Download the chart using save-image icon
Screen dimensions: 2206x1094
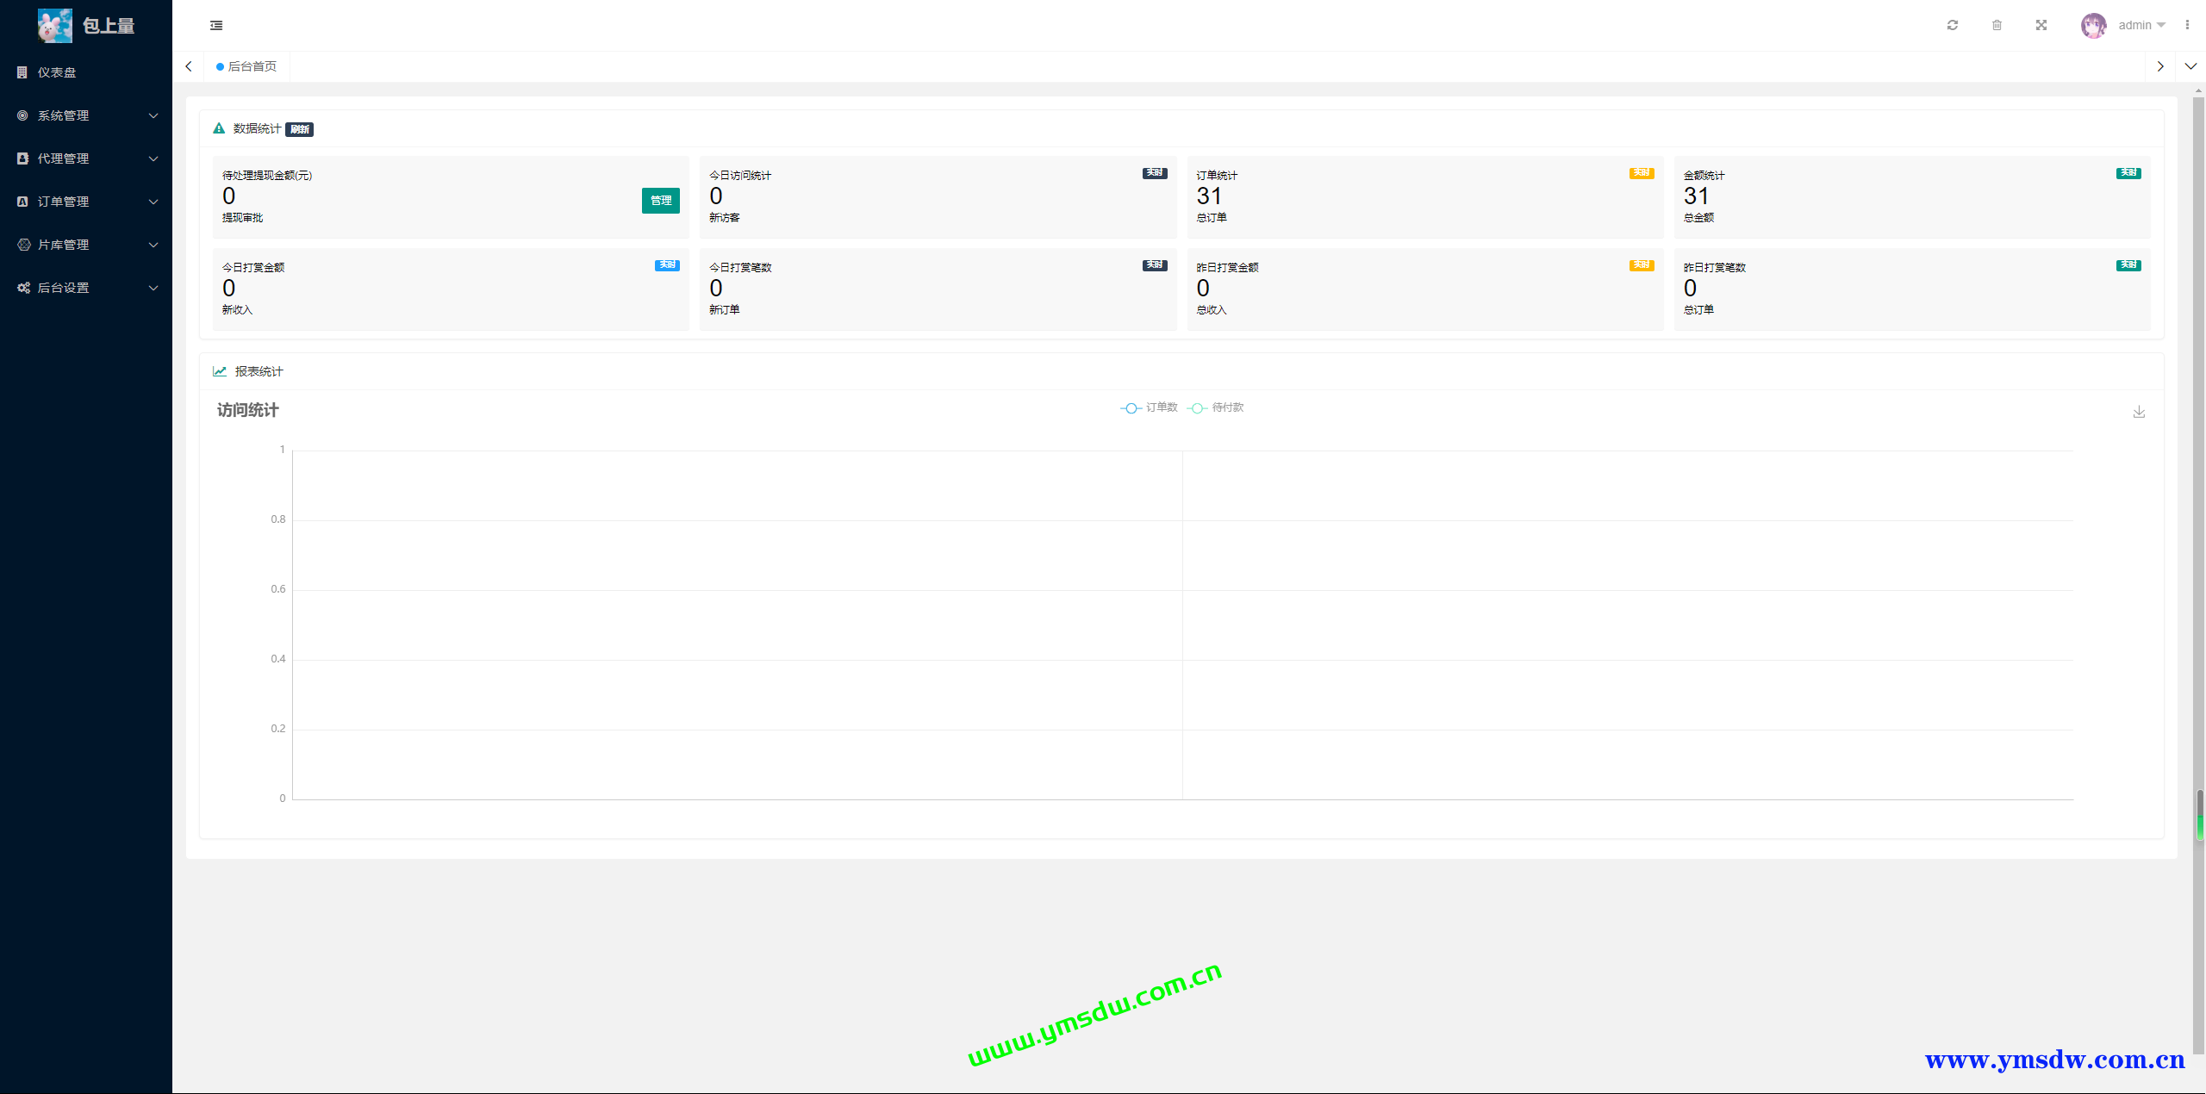[2139, 412]
